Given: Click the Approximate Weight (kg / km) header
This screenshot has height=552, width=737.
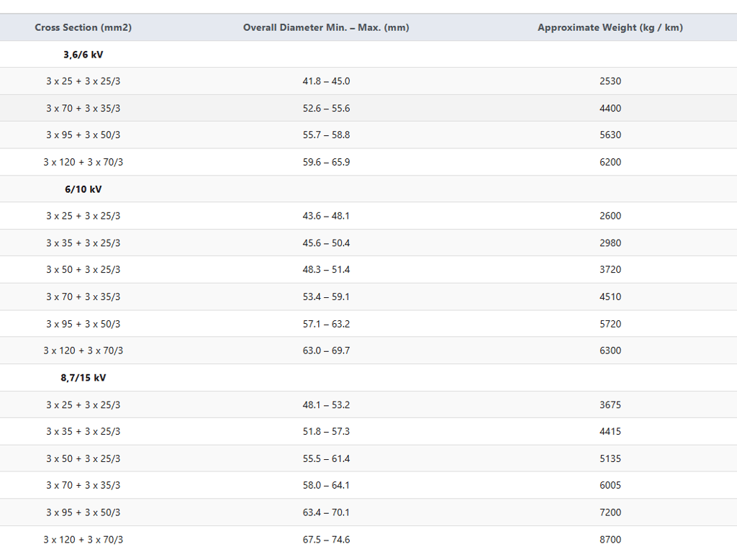Looking at the screenshot, I should coord(610,27).
